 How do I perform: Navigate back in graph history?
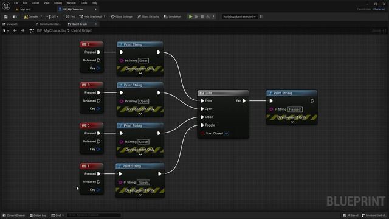coord(15,30)
